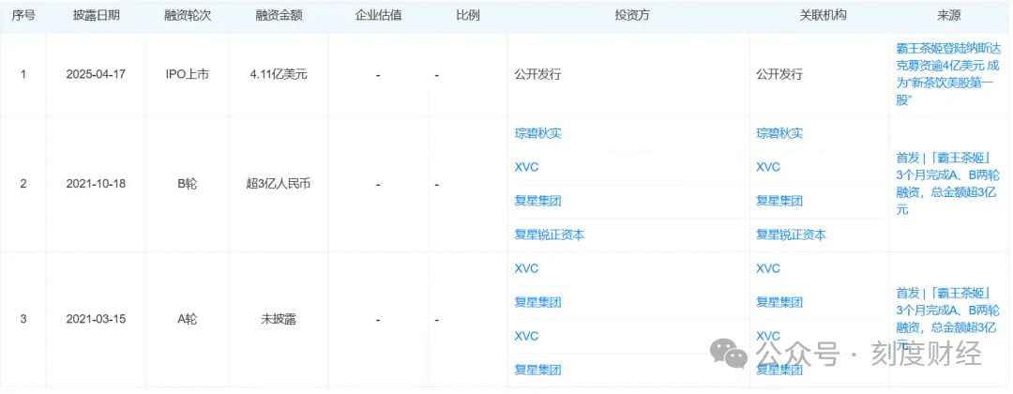The height and width of the screenshot is (394, 1013).
Task: Select the 比例 column header
Action: tap(468, 16)
